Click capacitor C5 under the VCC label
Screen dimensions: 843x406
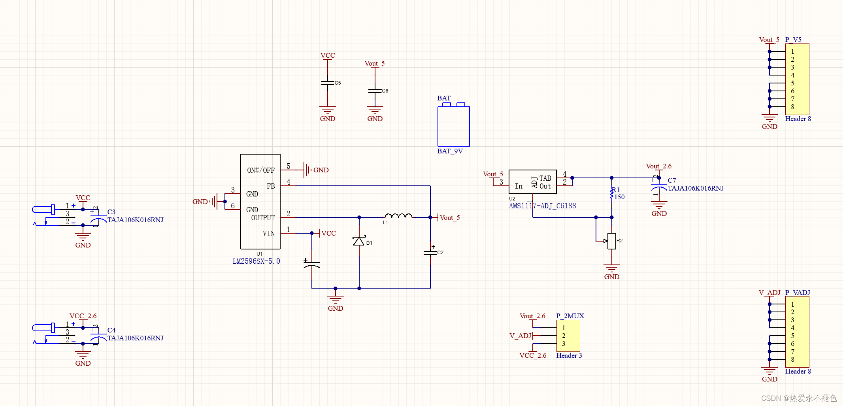pos(327,83)
